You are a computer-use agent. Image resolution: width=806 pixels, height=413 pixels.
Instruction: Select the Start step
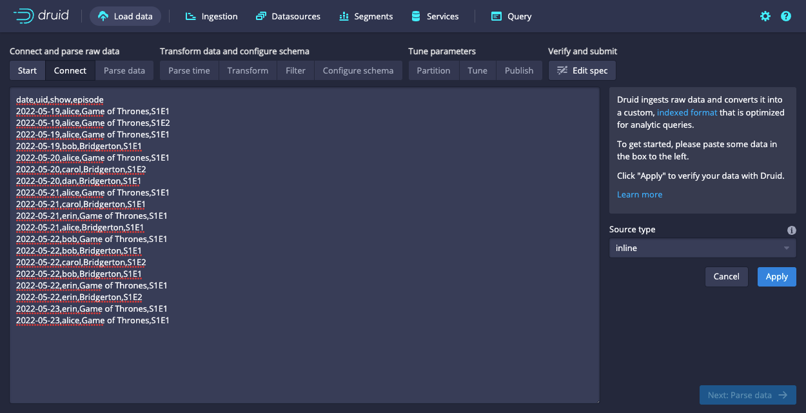(x=27, y=70)
